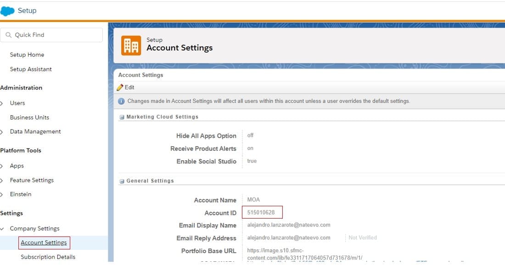Collapse the Marketing Cloud Settings section
The width and height of the screenshot is (505, 265).
point(122,117)
